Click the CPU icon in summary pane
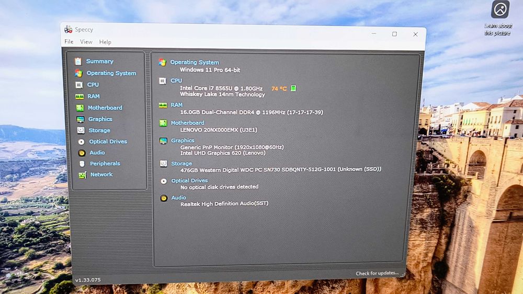 [x=163, y=81]
